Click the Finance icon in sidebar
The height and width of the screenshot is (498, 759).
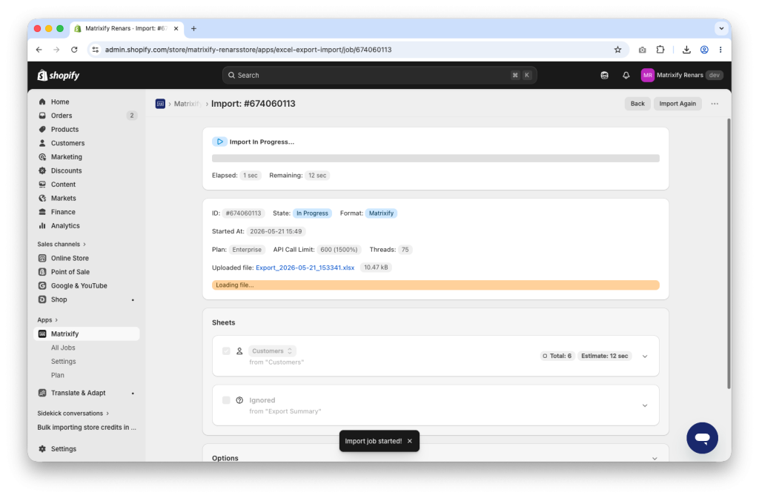pyautogui.click(x=42, y=212)
